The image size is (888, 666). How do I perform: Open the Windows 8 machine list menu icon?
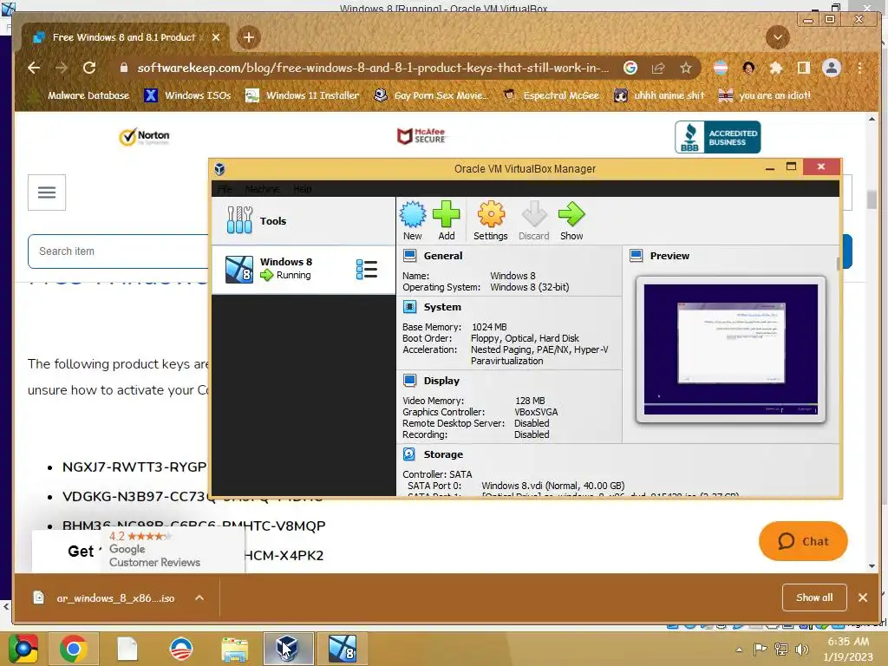coord(367,269)
